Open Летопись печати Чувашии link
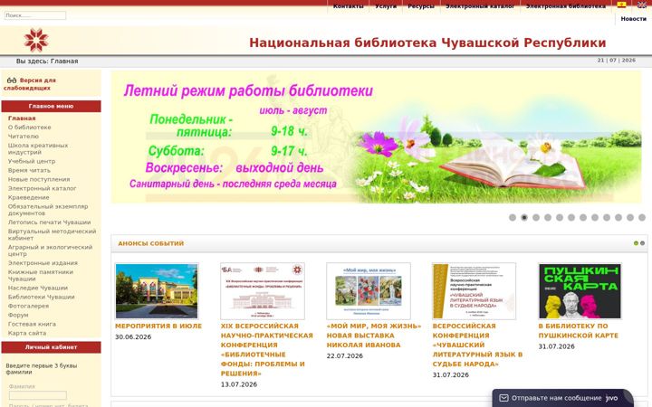The width and height of the screenshot is (652, 407). (50, 222)
